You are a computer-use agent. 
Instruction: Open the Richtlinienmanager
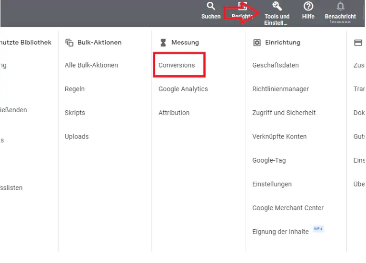280,89
